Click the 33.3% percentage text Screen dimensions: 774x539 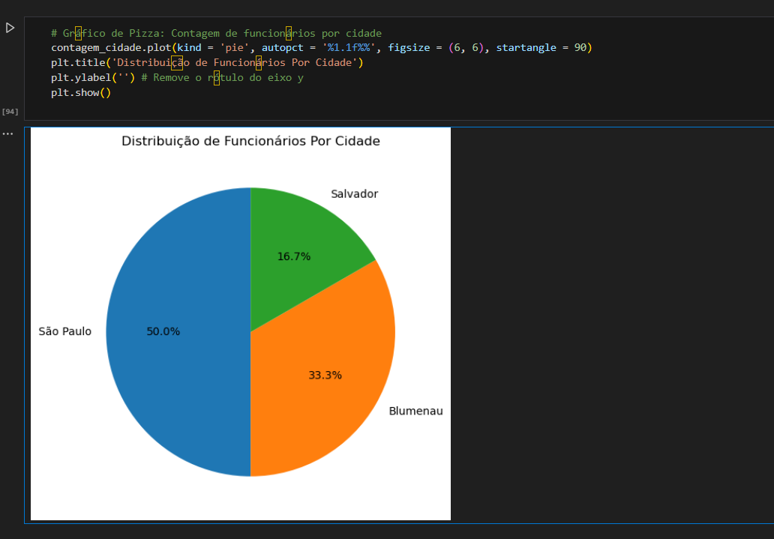click(325, 375)
